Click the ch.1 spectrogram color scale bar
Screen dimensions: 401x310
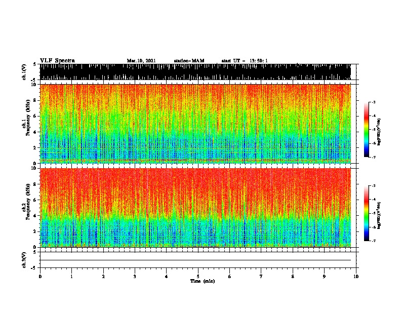367,130
